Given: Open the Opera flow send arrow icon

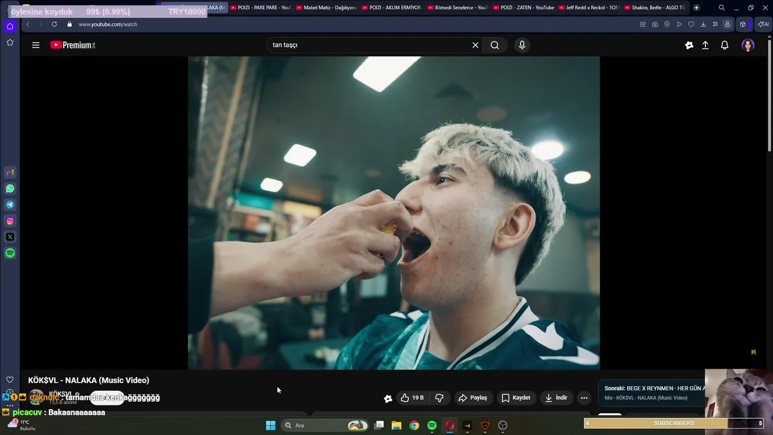Looking at the screenshot, I should pyautogui.click(x=679, y=24).
